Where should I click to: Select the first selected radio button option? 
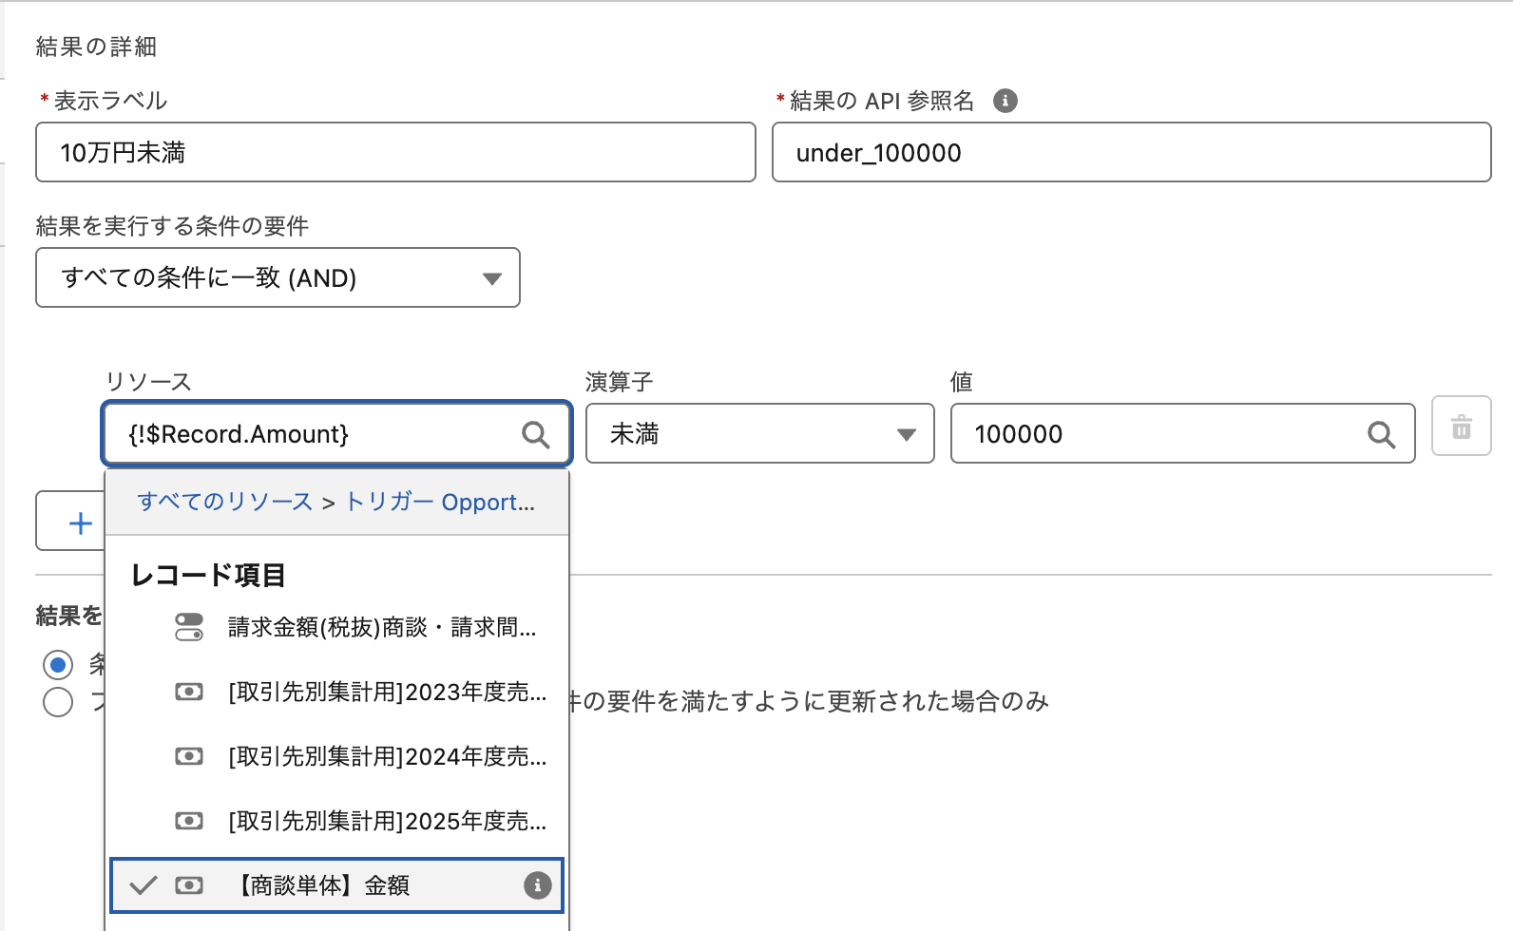pos(58,664)
